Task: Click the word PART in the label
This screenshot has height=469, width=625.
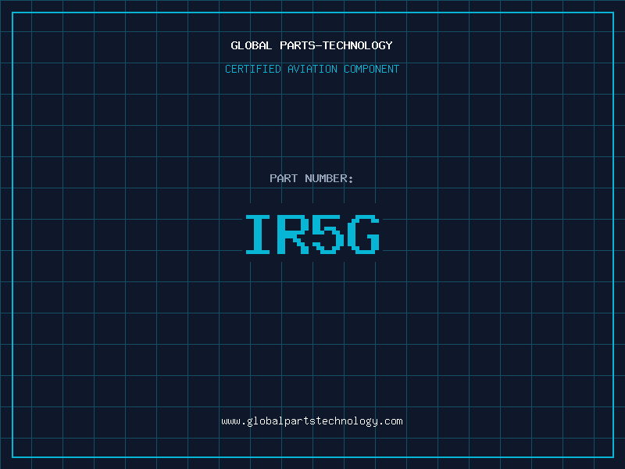Action: 284,178
